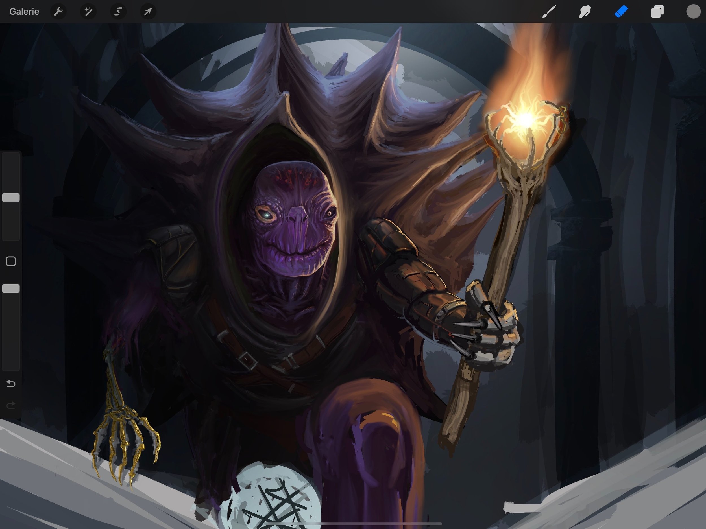This screenshot has height=529, width=706.
Task: Select the Smudge finger tool
Action: [x=585, y=12]
